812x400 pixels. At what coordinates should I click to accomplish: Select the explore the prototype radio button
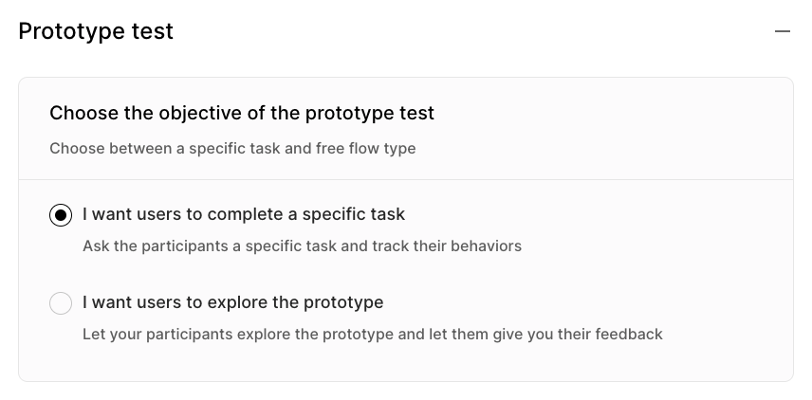pos(61,303)
